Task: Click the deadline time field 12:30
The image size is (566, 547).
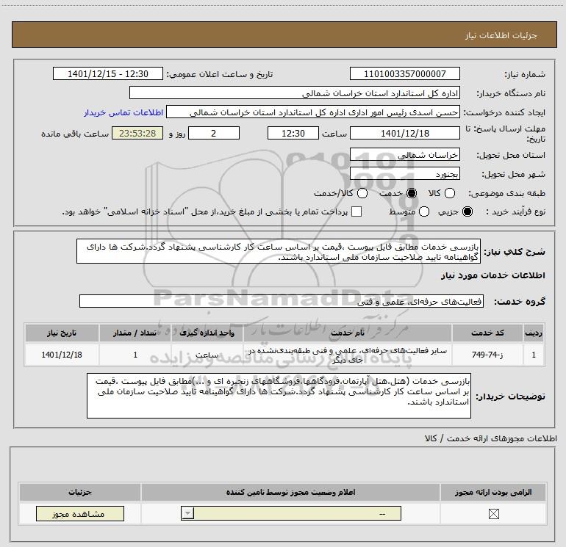Action: [293, 133]
